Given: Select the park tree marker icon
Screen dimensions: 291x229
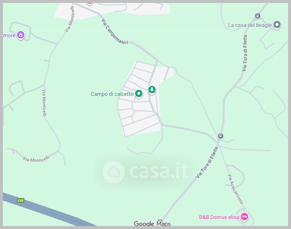Looking at the screenshot, I should point(152,90).
